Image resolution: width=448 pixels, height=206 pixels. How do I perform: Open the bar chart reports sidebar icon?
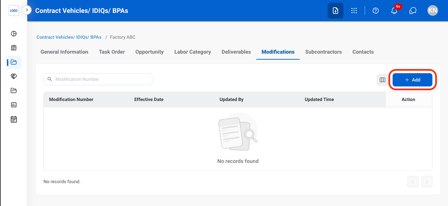[x=14, y=105]
